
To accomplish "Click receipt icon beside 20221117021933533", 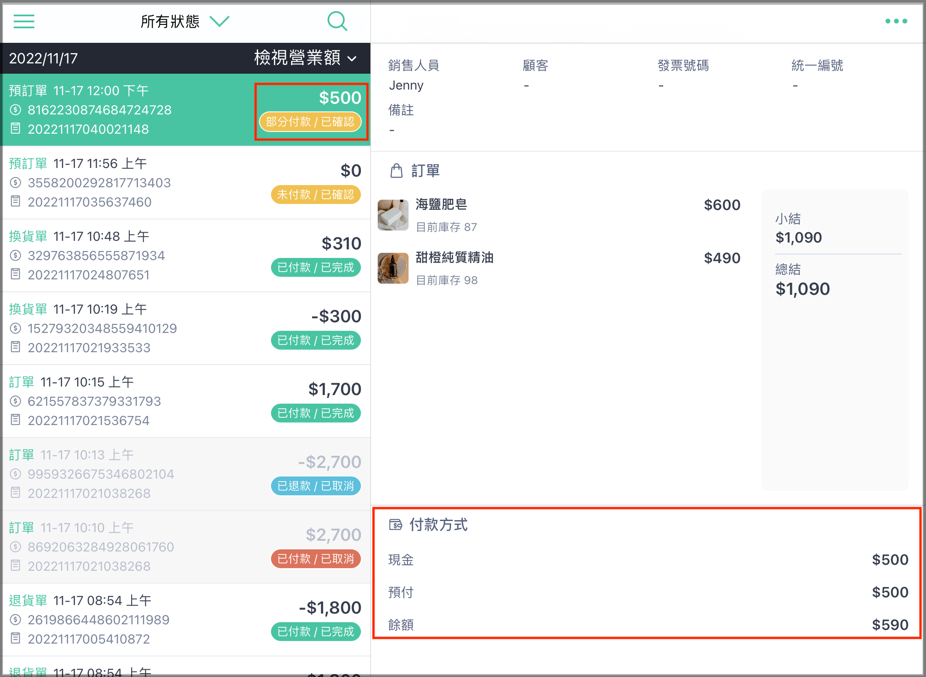I will click(15, 347).
